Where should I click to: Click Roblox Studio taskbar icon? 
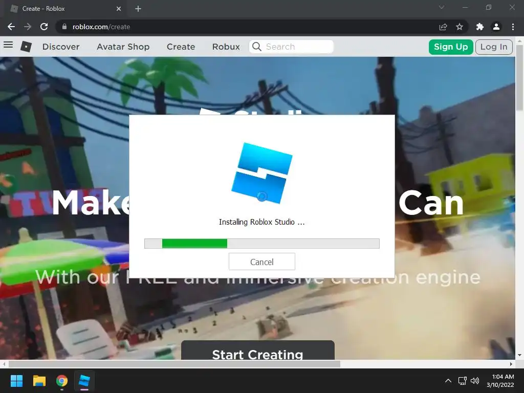click(x=84, y=381)
